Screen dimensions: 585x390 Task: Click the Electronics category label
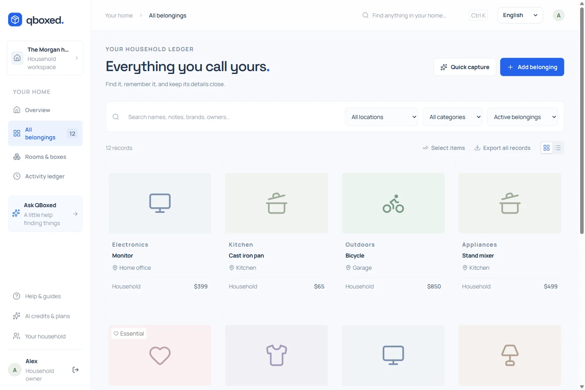(130, 245)
